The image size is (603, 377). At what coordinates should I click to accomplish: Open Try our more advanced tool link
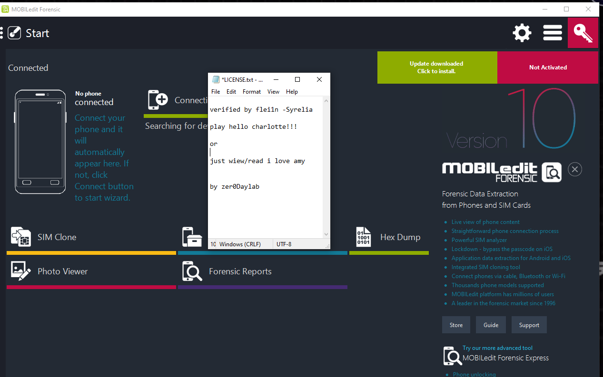(497, 348)
